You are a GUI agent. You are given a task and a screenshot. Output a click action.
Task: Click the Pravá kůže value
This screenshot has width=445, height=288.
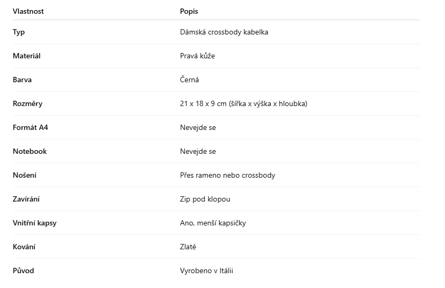point(197,56)
